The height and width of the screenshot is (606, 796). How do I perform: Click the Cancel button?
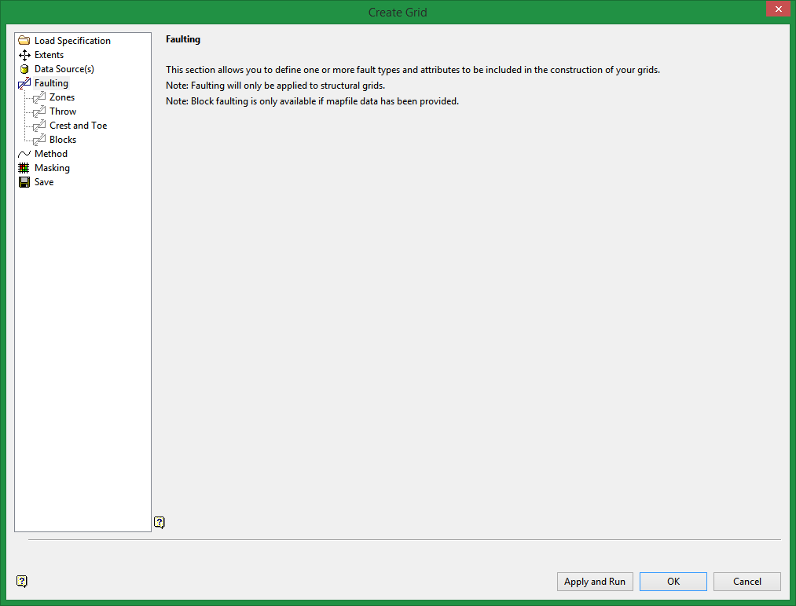tap(746, 582)
